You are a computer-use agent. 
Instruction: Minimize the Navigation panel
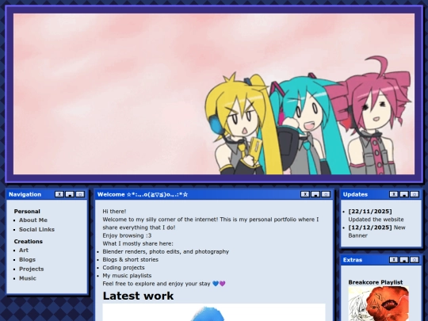70,194
